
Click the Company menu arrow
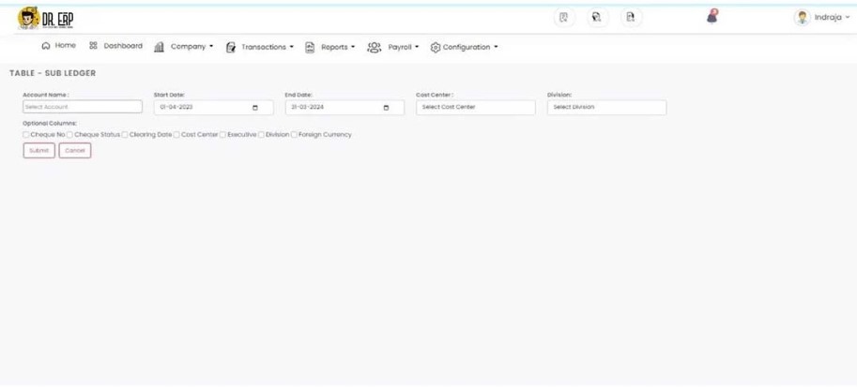point(211,47)
